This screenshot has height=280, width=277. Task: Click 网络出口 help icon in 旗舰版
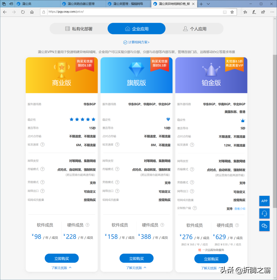pyautogui.click(x=117, y=191)
